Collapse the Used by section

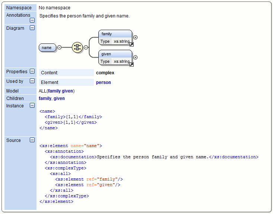click(x=32, y=81)
